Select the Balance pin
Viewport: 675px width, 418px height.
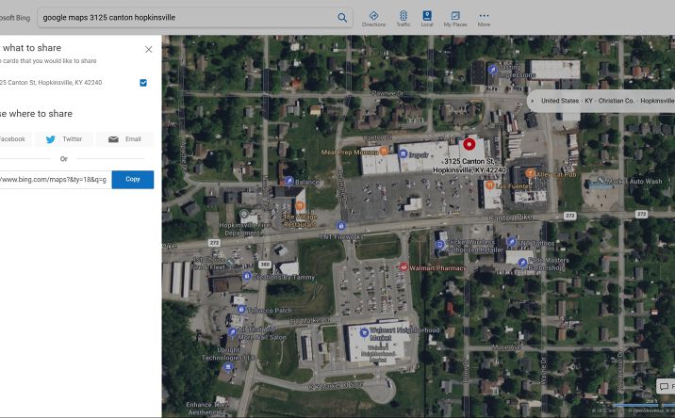tap(289, 180)
